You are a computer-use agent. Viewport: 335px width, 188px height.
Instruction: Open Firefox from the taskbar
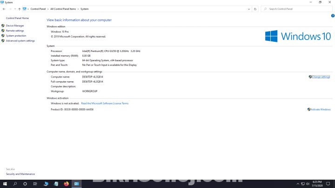click(66, 184)
